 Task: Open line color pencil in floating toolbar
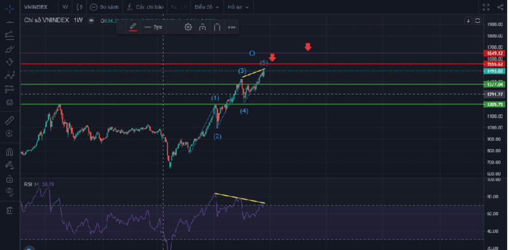[133, 27]
